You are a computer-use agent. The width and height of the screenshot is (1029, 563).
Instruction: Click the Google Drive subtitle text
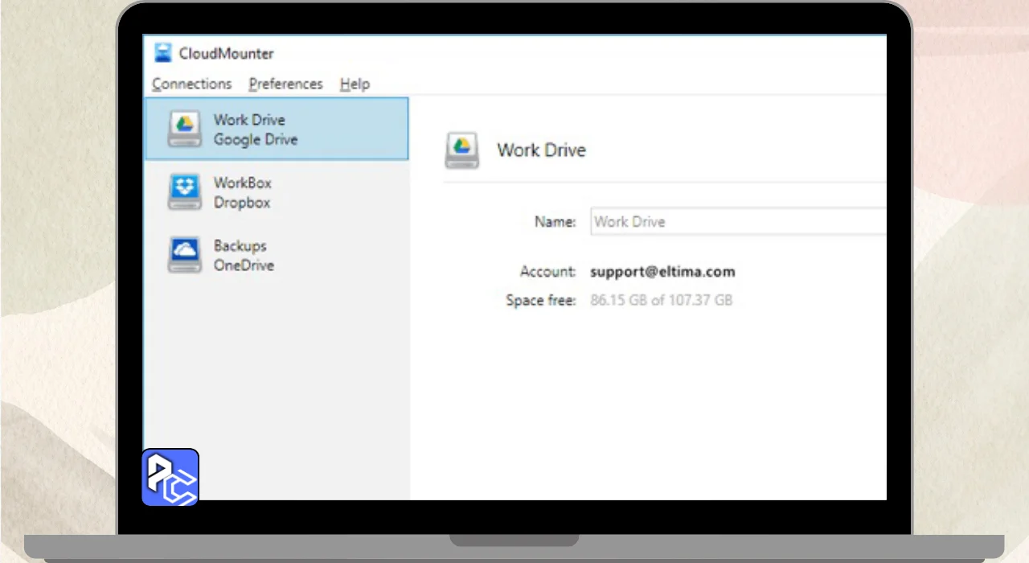coord(256,139)
